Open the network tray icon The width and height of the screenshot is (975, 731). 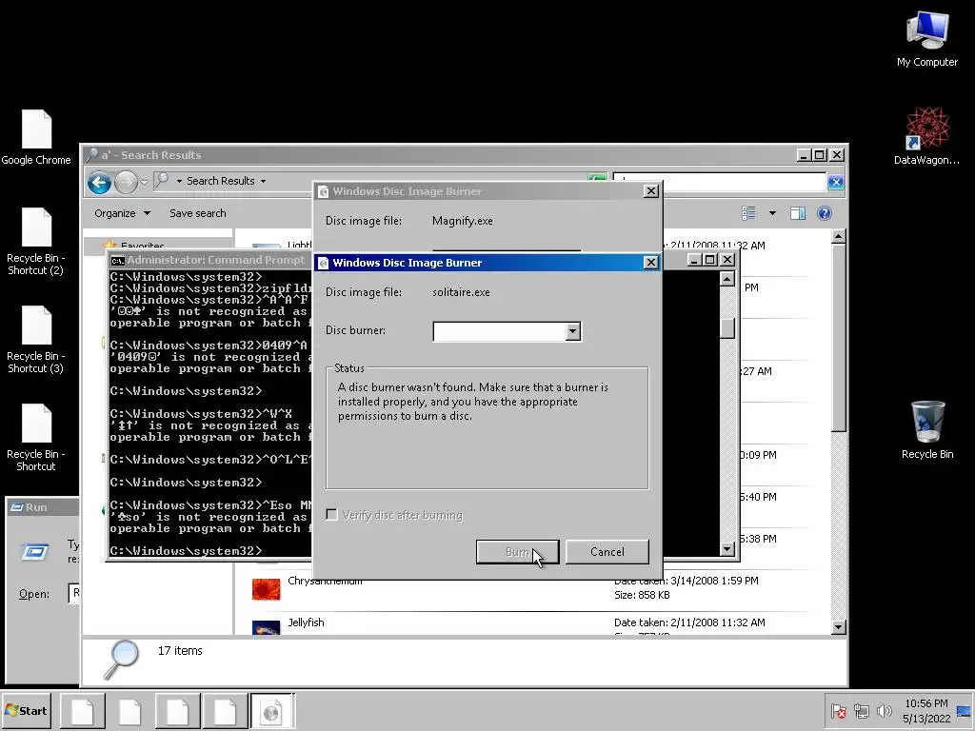[861, 711]
